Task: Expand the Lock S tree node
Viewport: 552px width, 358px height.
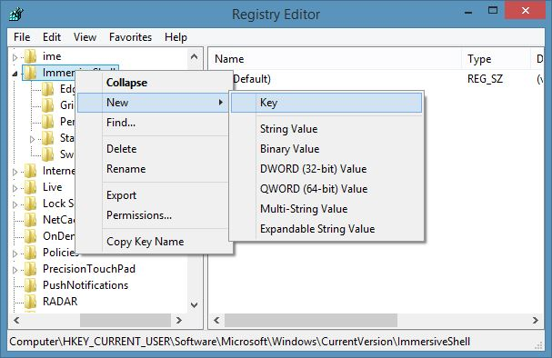Action: pyautogui.click(x=15, y=204)
